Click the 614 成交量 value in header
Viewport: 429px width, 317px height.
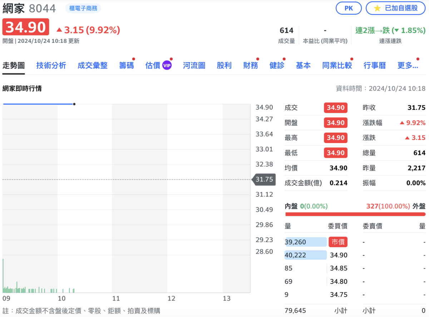point(287,30)
